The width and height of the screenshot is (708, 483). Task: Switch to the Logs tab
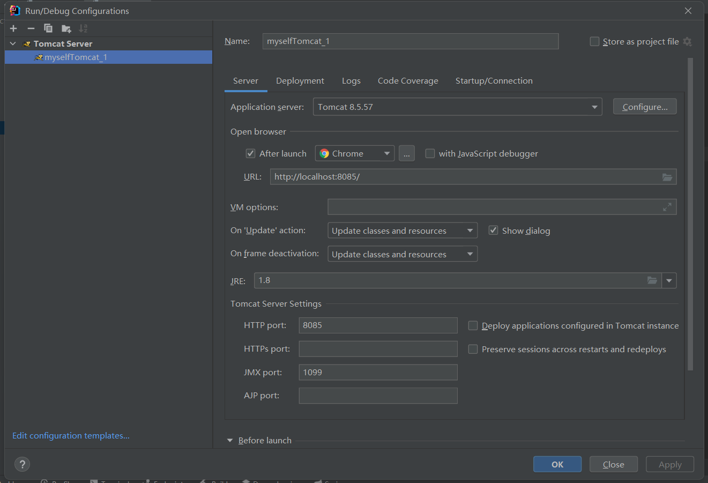(x=351, y=81)
